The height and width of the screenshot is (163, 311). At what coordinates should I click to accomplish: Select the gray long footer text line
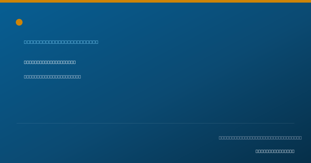260,138
